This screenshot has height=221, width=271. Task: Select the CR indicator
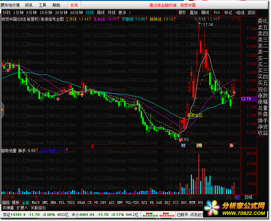[89, 202]
